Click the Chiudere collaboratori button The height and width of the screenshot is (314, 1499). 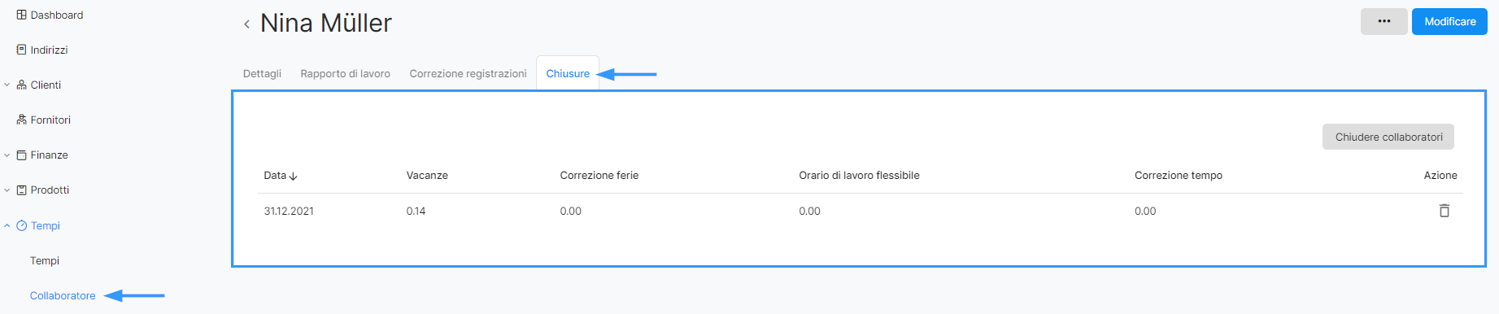(1388, 137)
